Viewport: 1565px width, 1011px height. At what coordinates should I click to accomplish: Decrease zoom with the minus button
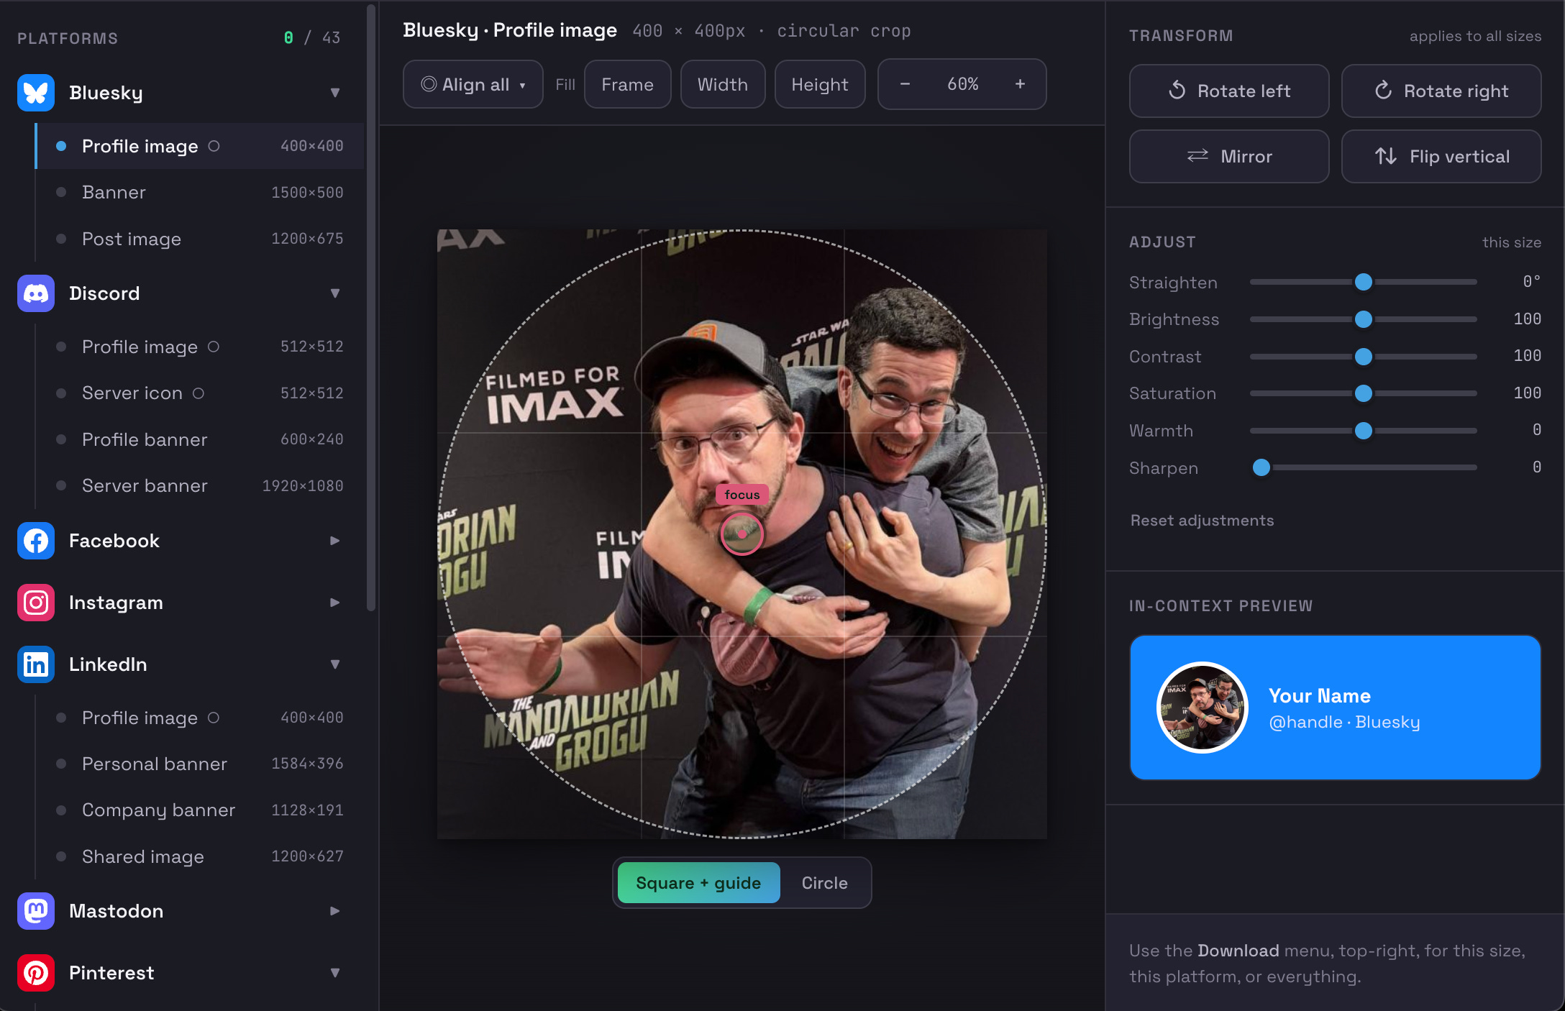point(905,84)
